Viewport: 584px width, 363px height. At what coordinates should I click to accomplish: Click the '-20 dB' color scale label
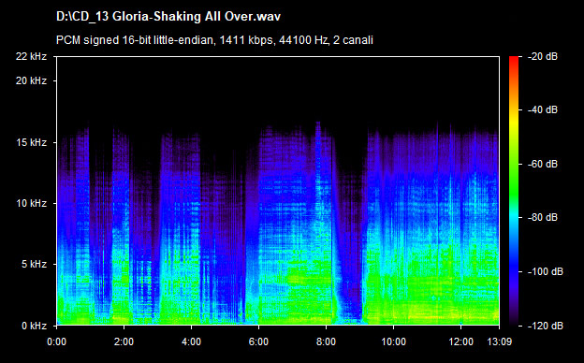(x=543, y=56)
